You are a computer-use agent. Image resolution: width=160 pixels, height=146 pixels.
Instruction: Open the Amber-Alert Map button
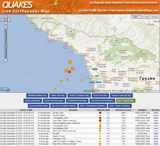(57, 95)
